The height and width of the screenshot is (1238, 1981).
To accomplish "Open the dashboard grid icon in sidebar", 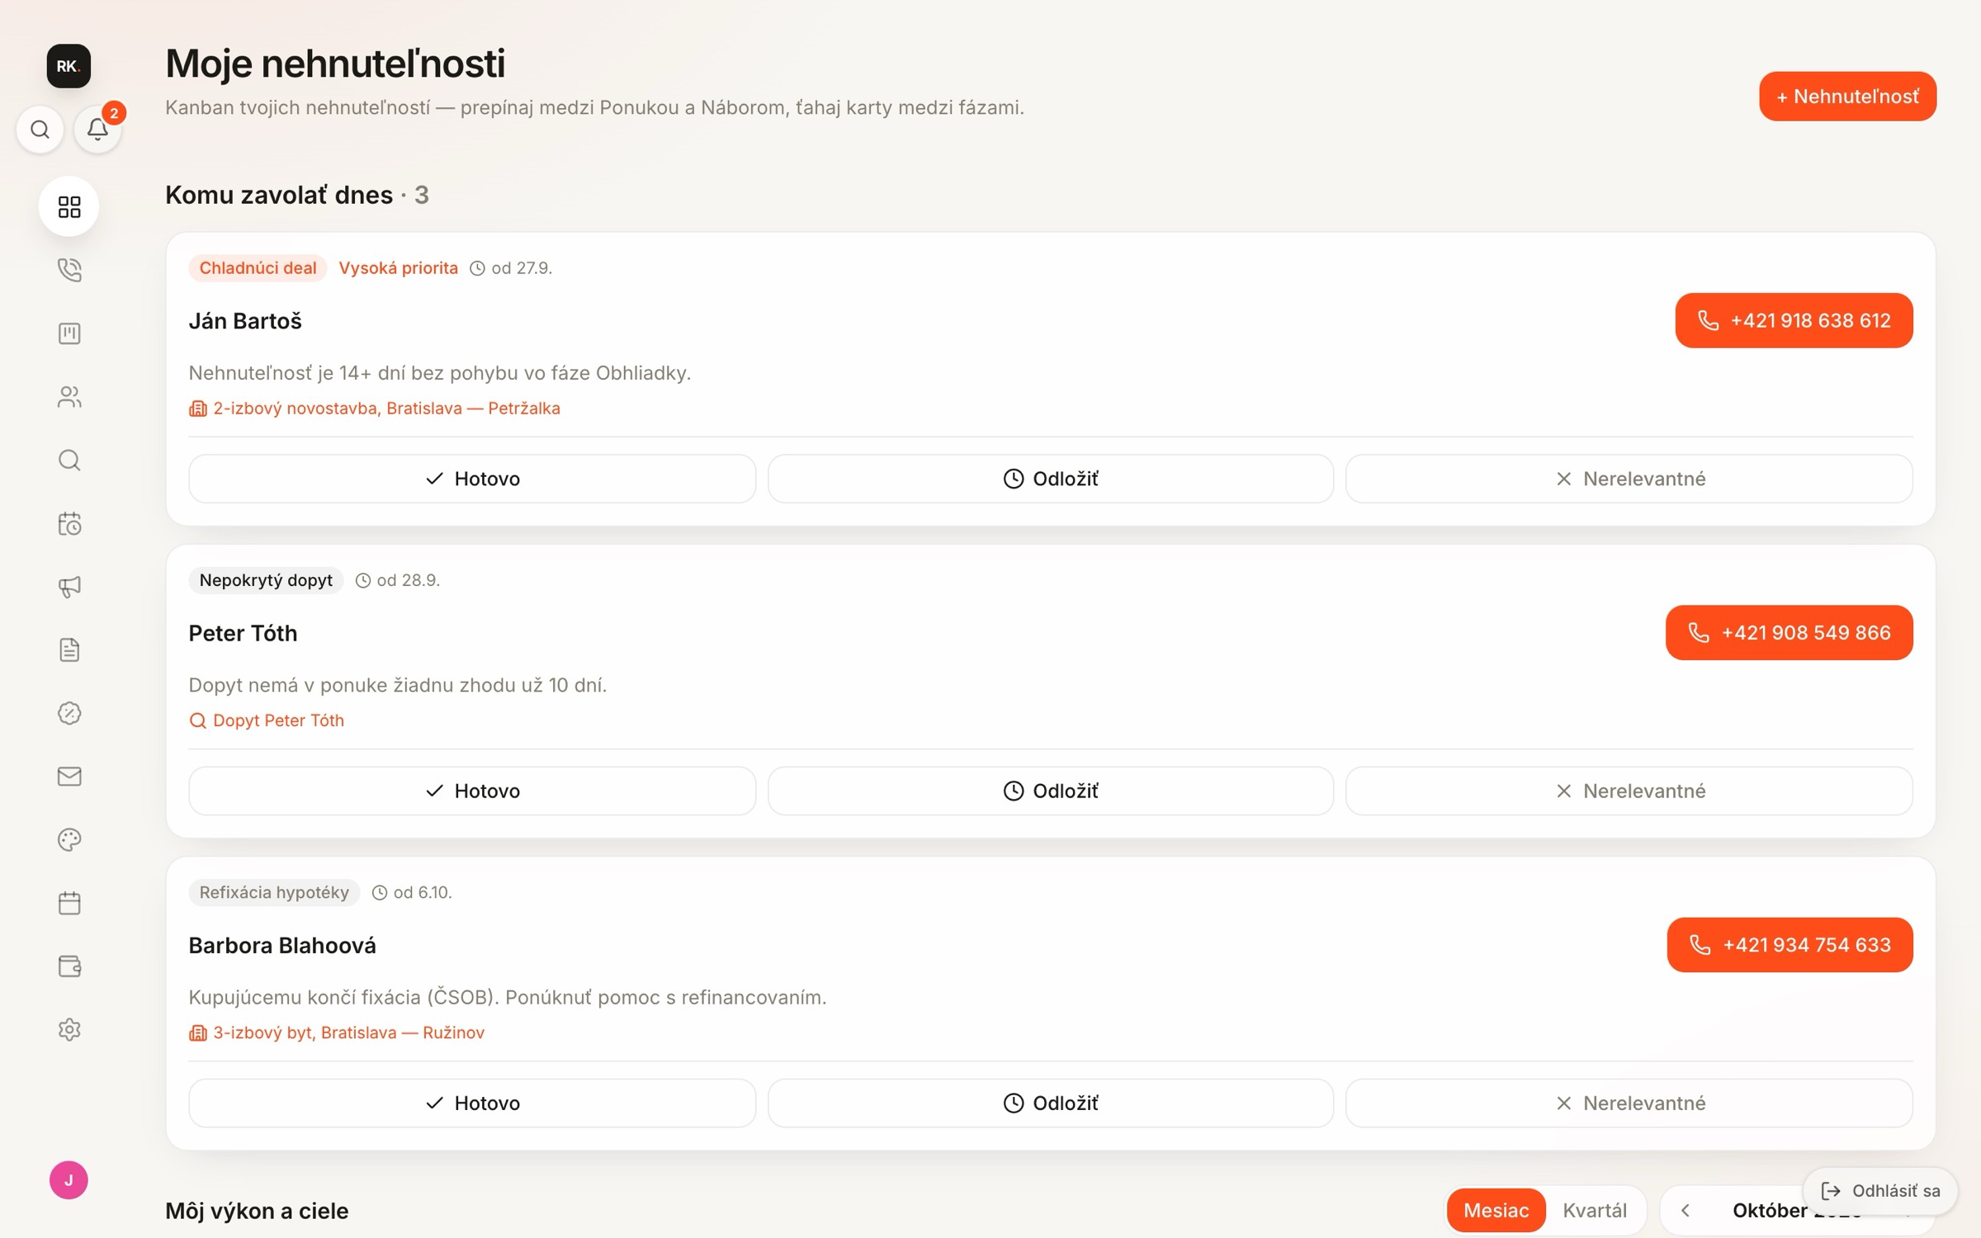I will 69,206.
